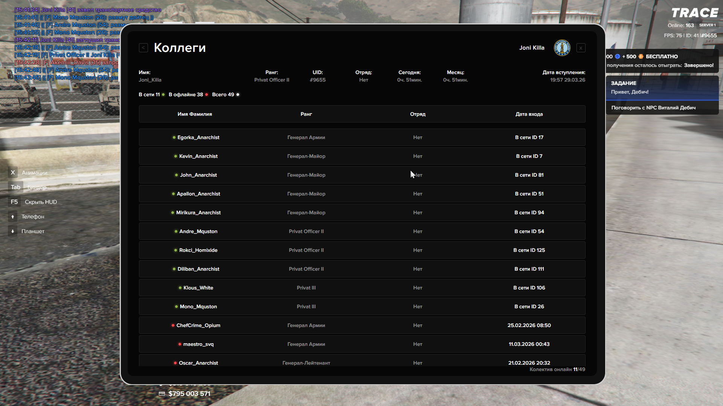Select the Egorka_Anarchist row

point(198,138)
